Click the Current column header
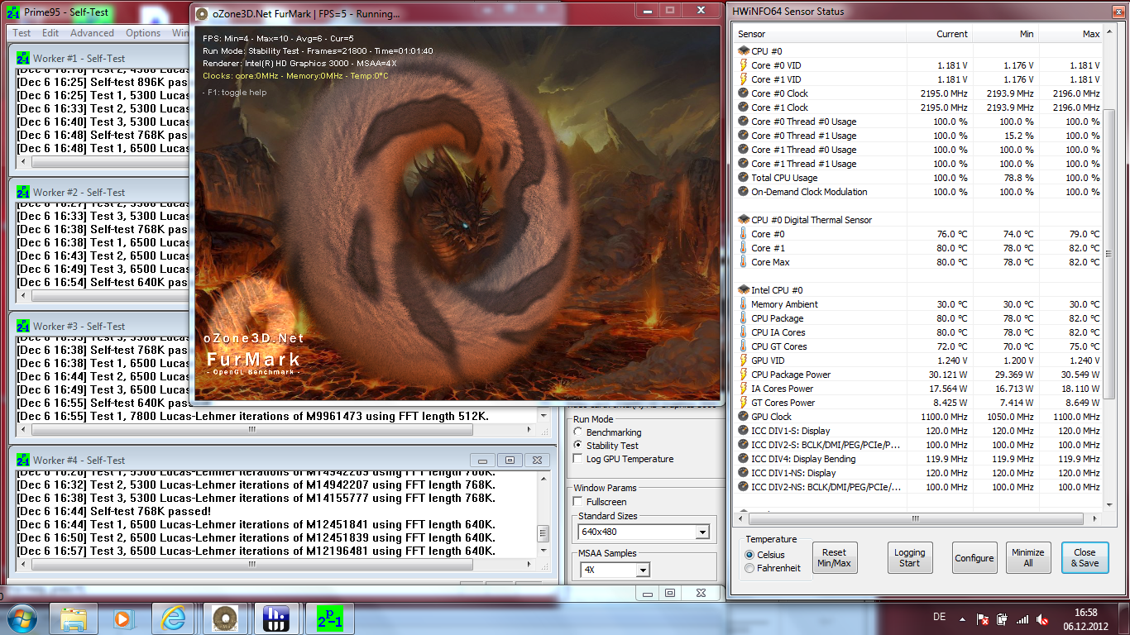 pos(939,34)
